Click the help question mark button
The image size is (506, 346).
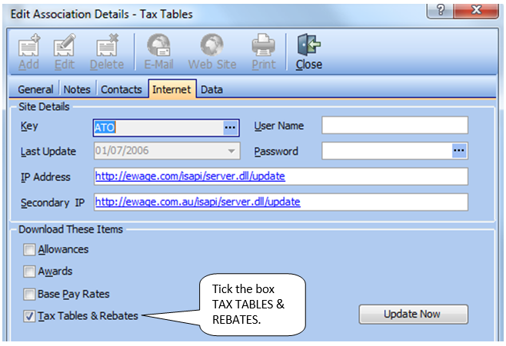(440, 11)
